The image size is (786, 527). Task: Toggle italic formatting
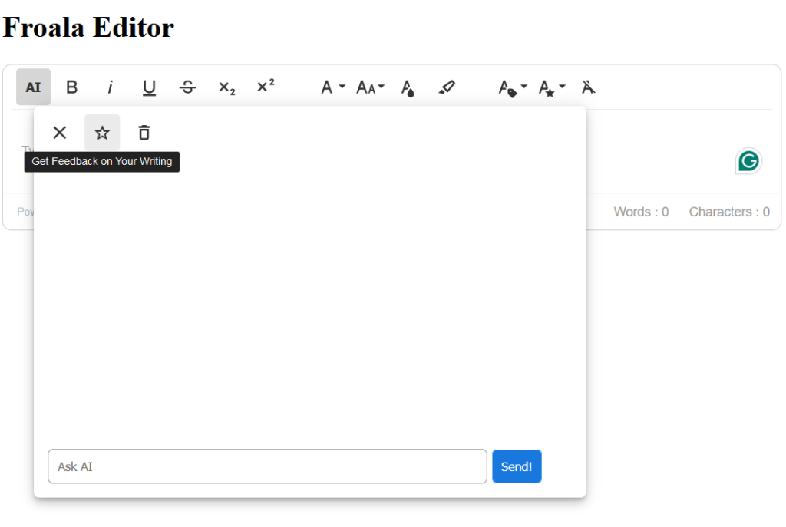click(x=110, y=87)
